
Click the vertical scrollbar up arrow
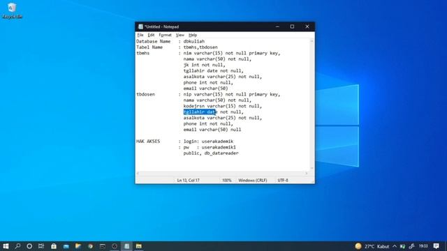click(x=312, y=41)
